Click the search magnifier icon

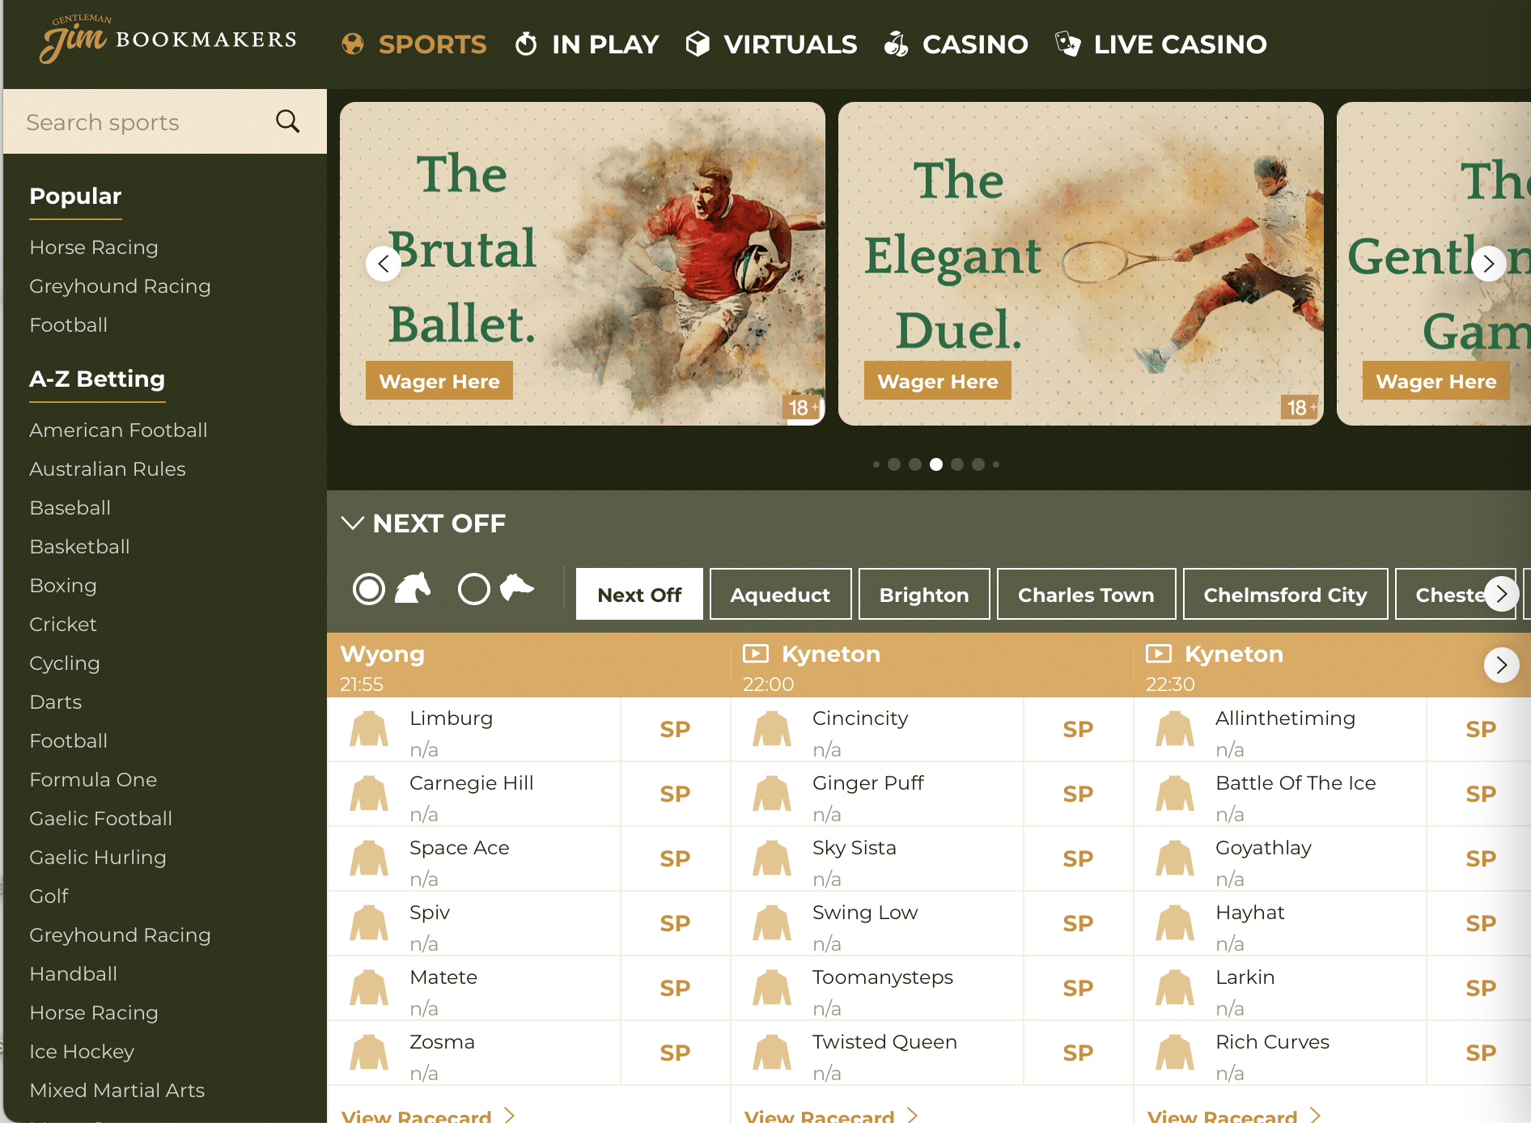pyautogui.click(x=287, y=121)
